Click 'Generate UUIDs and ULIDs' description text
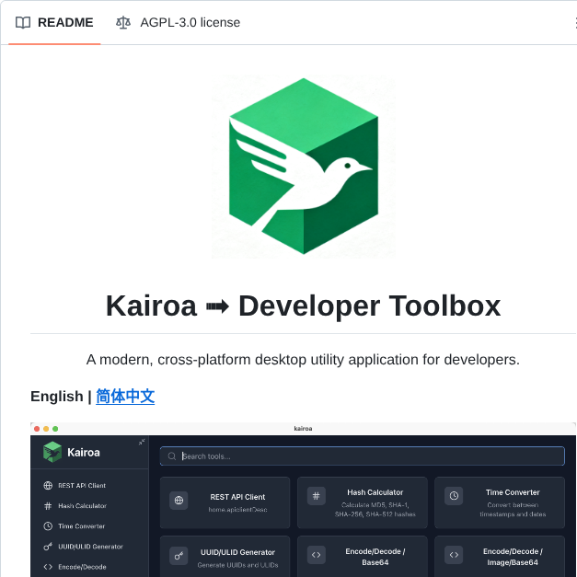Viewport: 577px width, 577px height. 237,565
